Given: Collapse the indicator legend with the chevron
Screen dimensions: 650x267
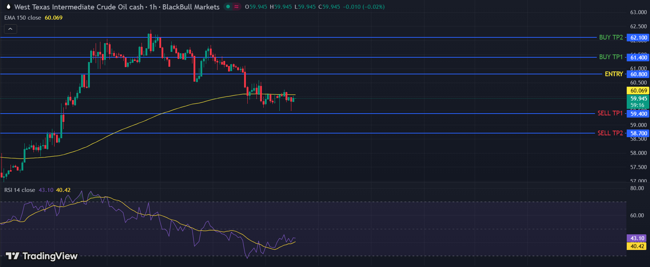Looking at the screenshot, I should pos(11,29).
